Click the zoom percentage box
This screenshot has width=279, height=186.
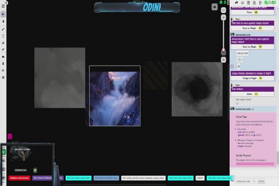[x=224, y=10]
